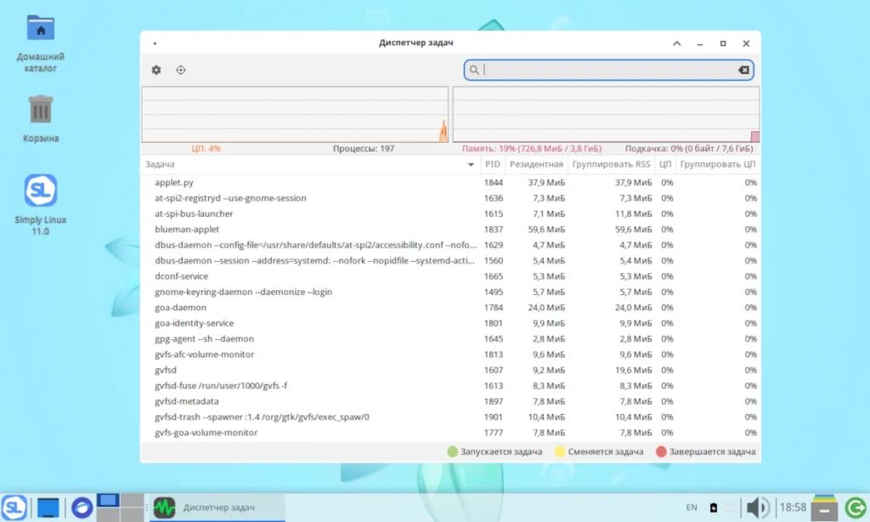870x522 pixels.
Task: Sort processes by PID column
Action: [x=493, y=164]
